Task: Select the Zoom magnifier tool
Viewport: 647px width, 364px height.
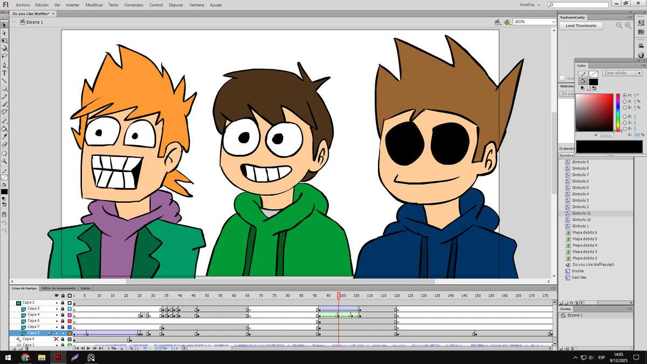Action: point(5,161)
